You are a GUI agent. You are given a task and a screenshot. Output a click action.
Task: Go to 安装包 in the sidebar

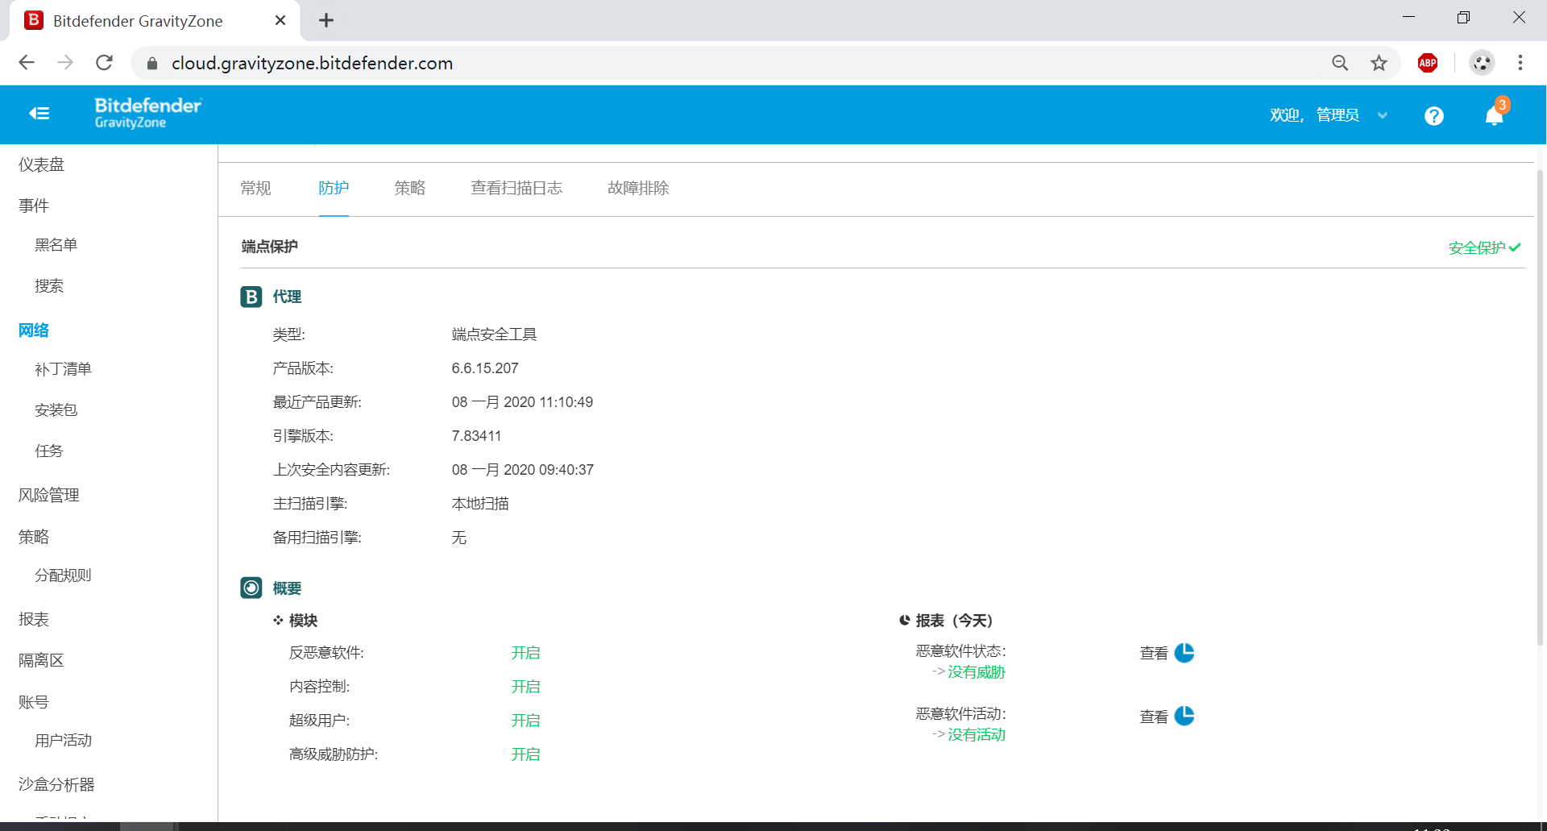tap(56, 410)
